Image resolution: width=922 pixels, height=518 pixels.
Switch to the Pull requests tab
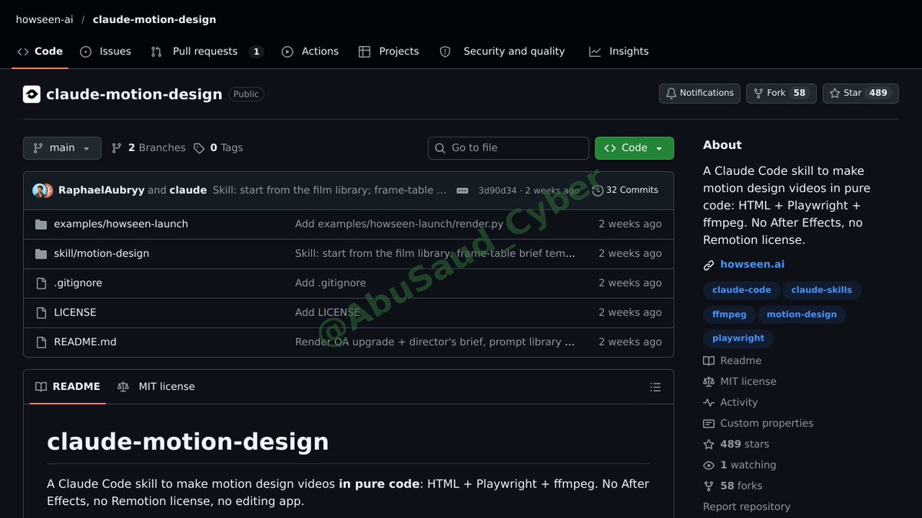(207, 51)
